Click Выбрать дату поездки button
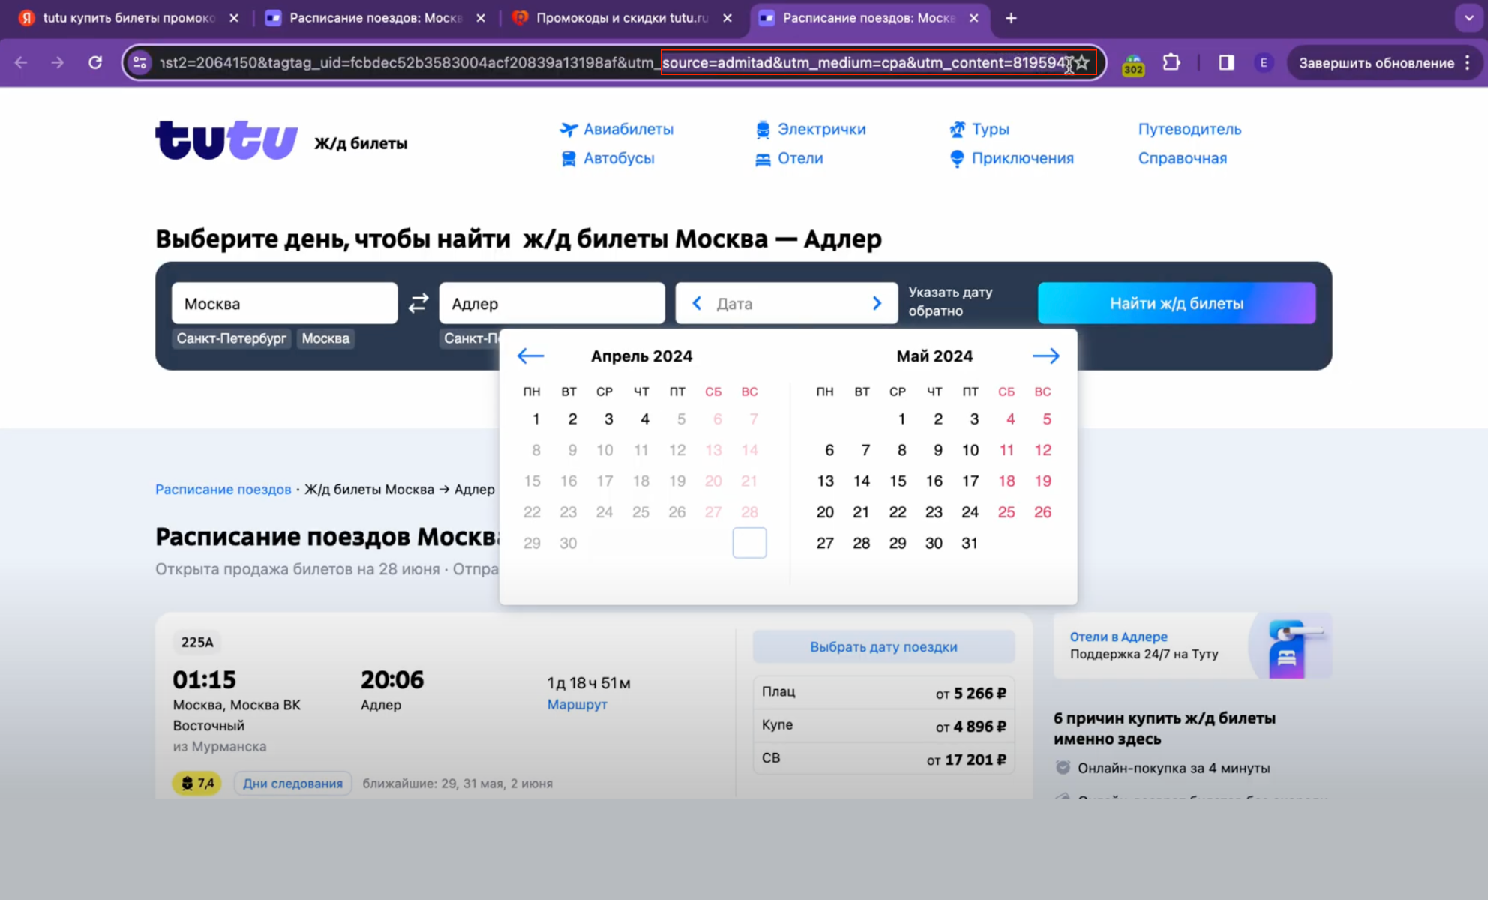This screenshot has height=900, width=1488. point(883,646)
